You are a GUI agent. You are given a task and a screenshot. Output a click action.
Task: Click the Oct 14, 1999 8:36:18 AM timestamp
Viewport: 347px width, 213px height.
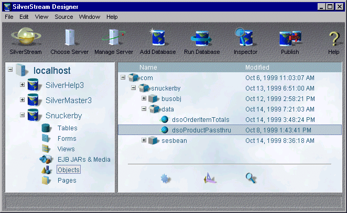[280, 141]
